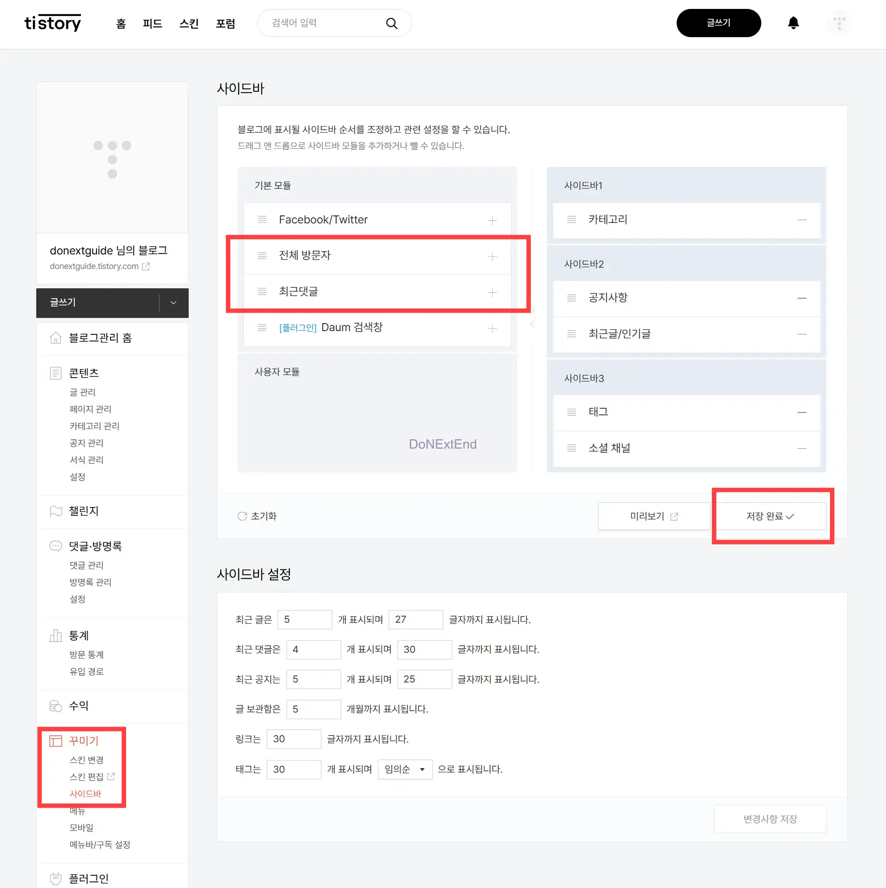Open notifications bell
The height and width of the screenshot is (888, 886).
coord(793,23)
